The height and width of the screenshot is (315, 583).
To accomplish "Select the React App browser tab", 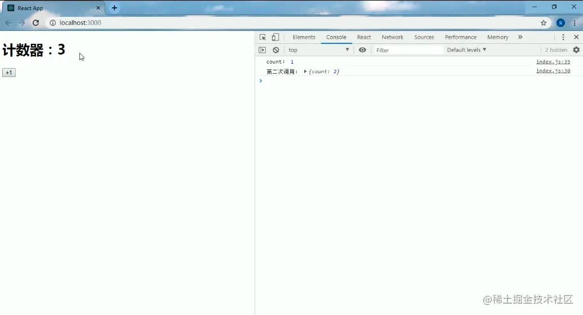I will 52,8.
